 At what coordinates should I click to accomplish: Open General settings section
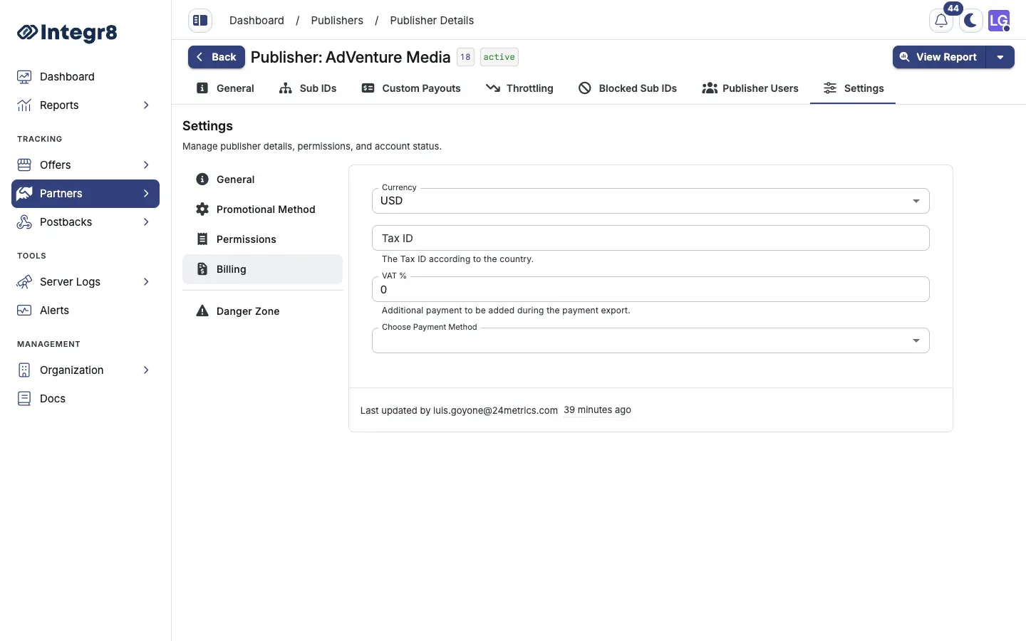[262, 179]
